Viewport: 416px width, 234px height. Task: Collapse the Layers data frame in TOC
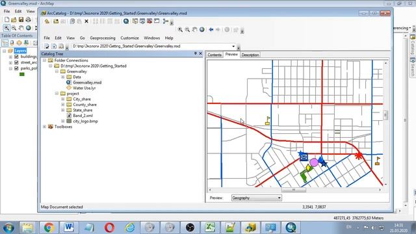(x=5, y=51)
